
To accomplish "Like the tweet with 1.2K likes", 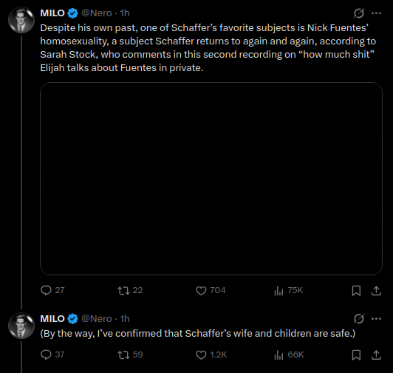I will pyautogui.click(x=211, y=354).
